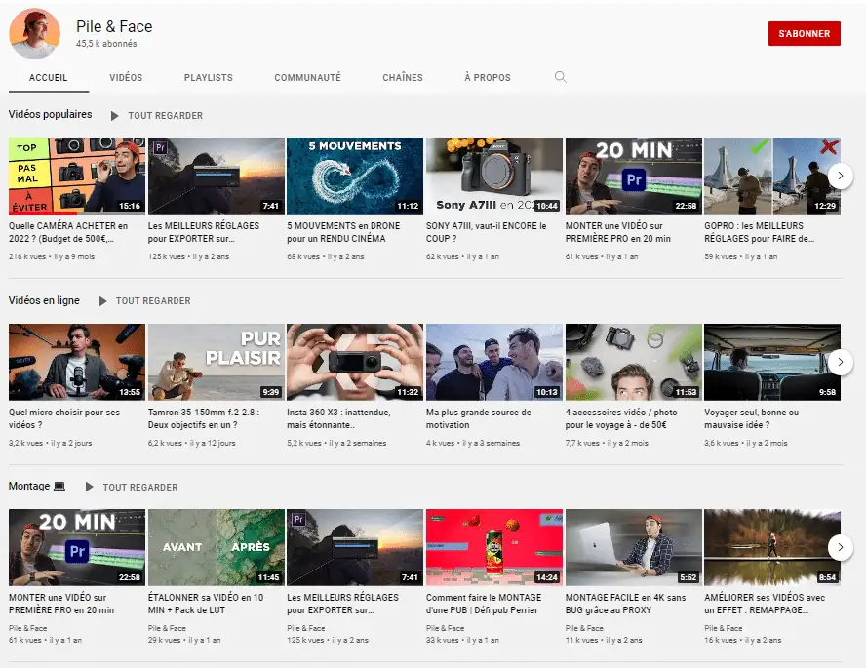The width and height of the screenshot is (866, 668).
Task: Open the 4 accessoires vidéo thumbnail
Action: pyautogui.click(x=634, y=362)
